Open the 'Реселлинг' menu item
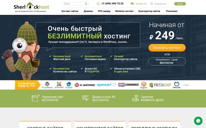The height and width of the screenshot is (128, 206). click(x=172, y=11)
